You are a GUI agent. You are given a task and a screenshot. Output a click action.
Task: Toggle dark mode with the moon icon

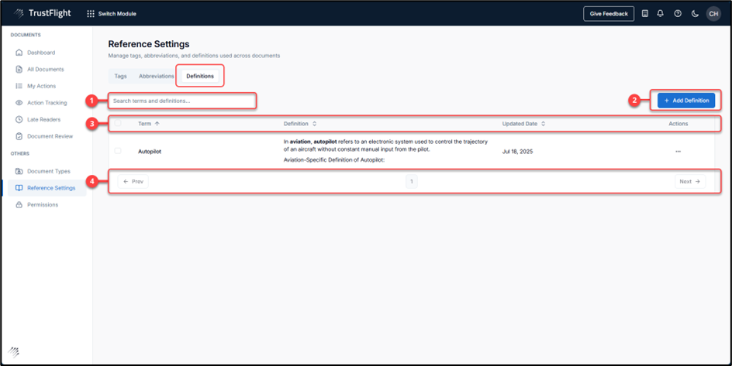695,14
